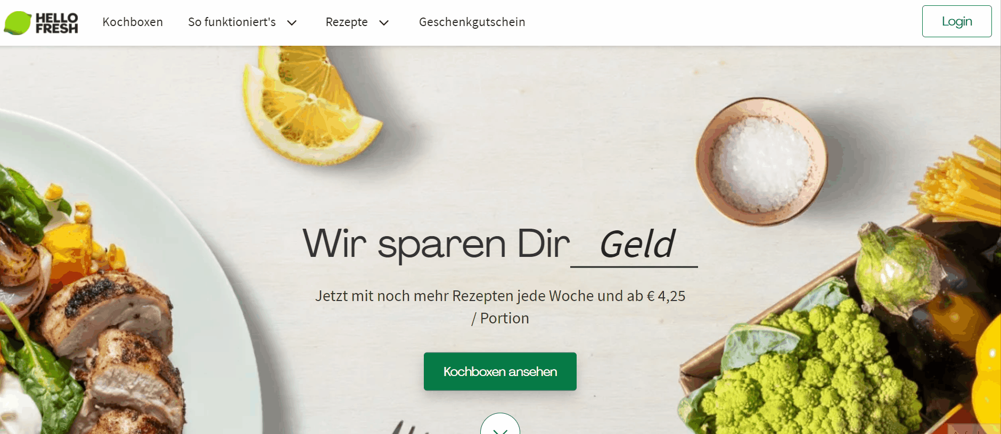This screenshot has width=1001, height=434.
Task: Open the So funktioniert's menu
Action: click(x=232, y=22)
